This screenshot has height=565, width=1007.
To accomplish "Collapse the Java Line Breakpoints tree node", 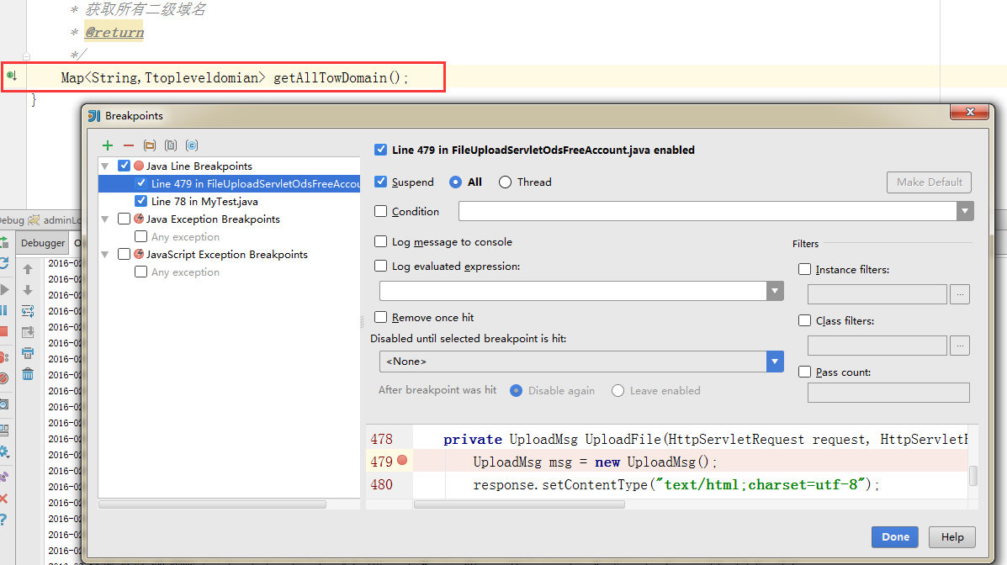I will (104, 166).
